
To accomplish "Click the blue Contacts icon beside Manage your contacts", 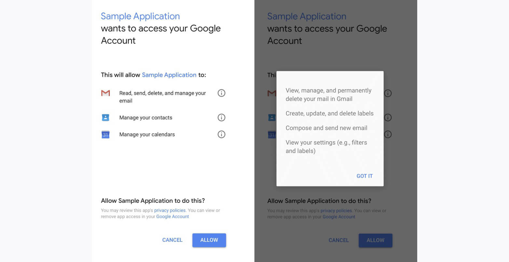I will point(105,117).
